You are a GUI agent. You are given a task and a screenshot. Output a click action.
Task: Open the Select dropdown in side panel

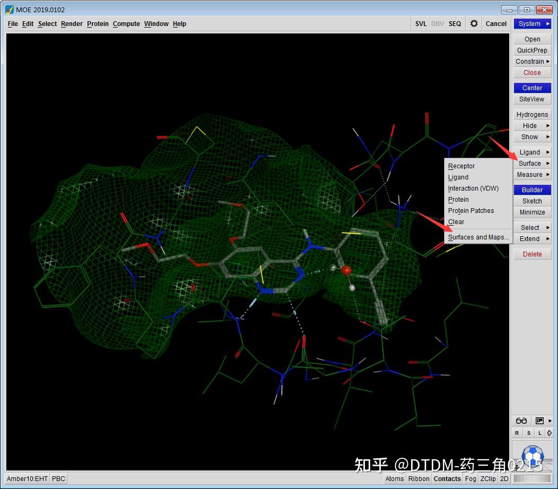pyautogui.click(x=532, y=227)
